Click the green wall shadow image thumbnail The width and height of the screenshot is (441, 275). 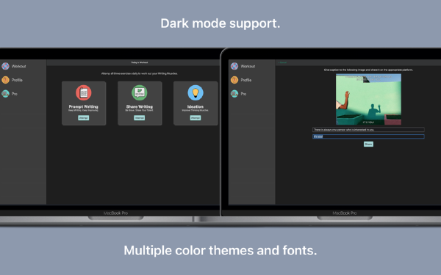[x=368, y=99]
